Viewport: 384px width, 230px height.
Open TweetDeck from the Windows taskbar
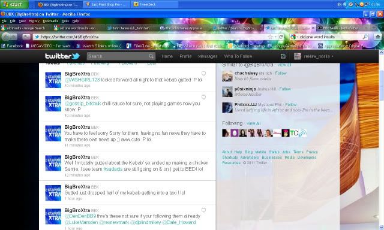154,4
